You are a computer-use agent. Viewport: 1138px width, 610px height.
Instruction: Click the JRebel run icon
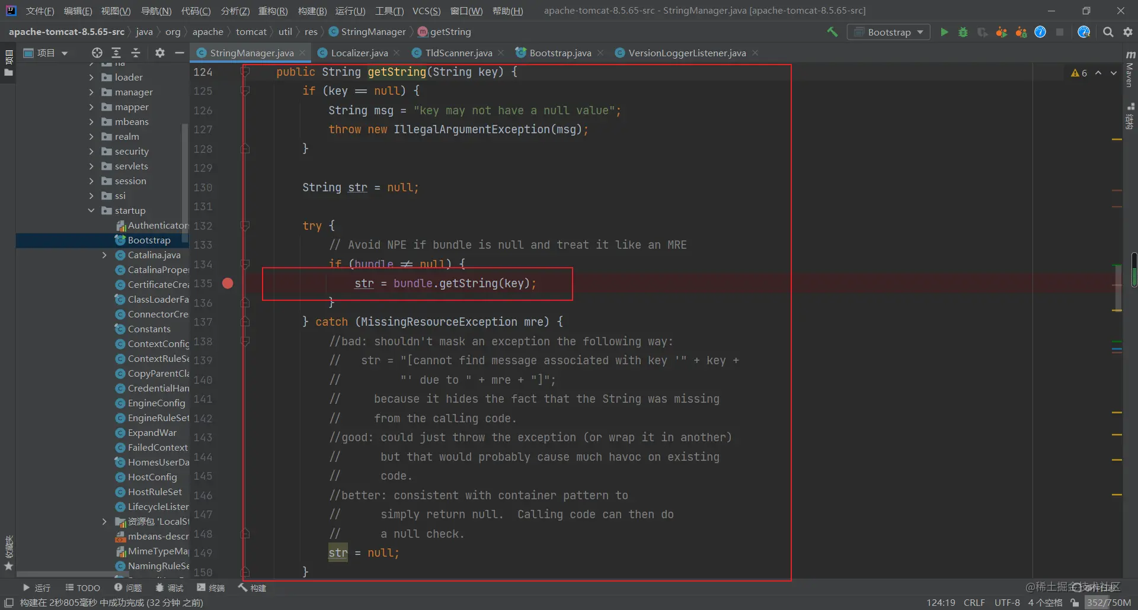[1002, 32]
